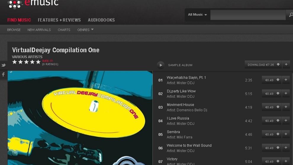The width and height of the screenshot is (293, 165).
Task: Select the Sample Album label
Action: 180,65
